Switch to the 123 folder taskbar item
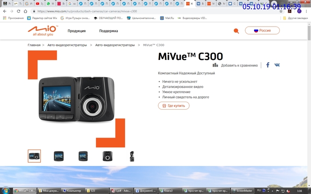This screenshot has height=194, width=311. pyautogui.click(x=97, y=191)
